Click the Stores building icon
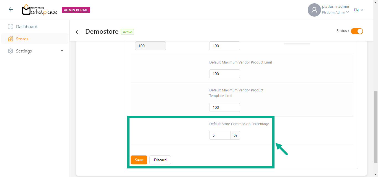The image size is (378, 177). pyautogui.click(x=11, y=39)
